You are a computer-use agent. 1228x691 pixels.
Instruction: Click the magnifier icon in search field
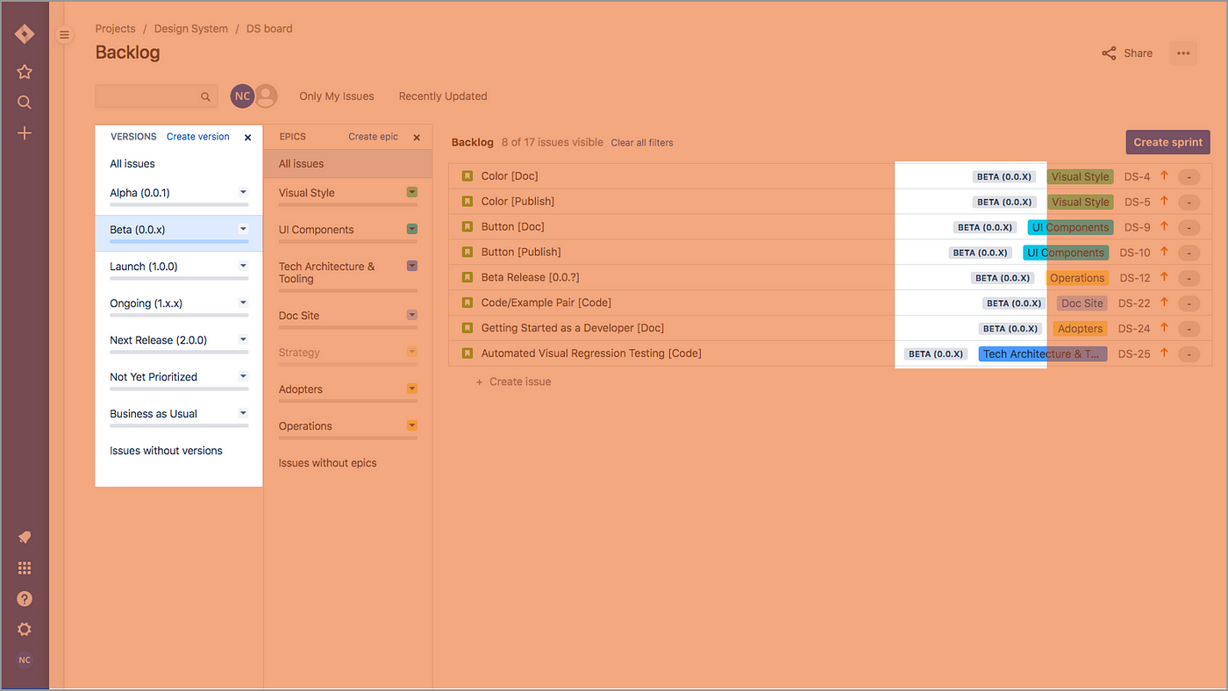(205, 96)
